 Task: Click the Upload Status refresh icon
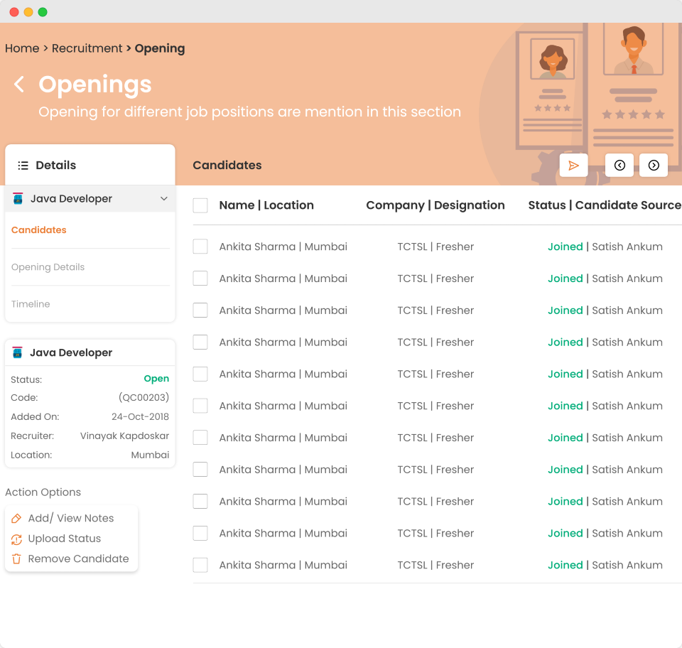(16, 539)
